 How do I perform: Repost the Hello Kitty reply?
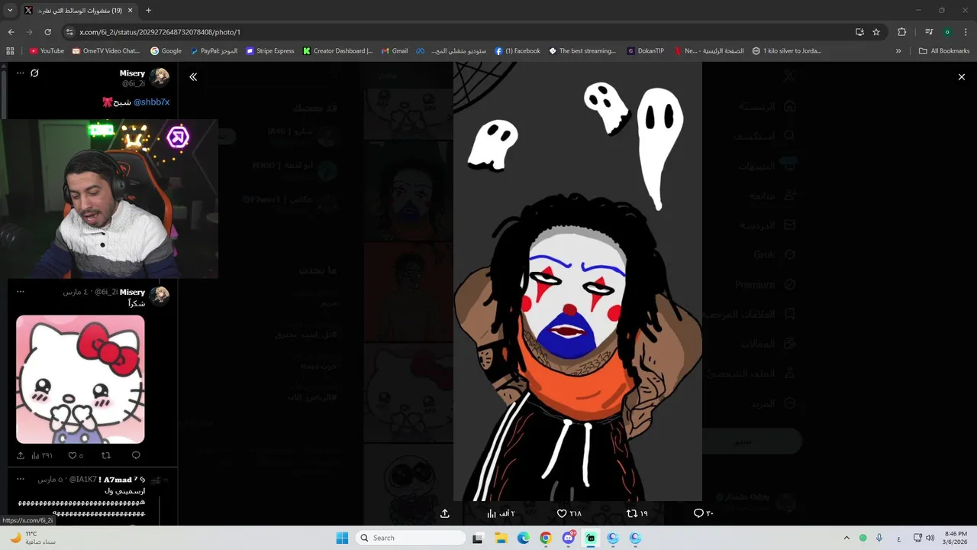pyautogui.click(x=106, y=455)
